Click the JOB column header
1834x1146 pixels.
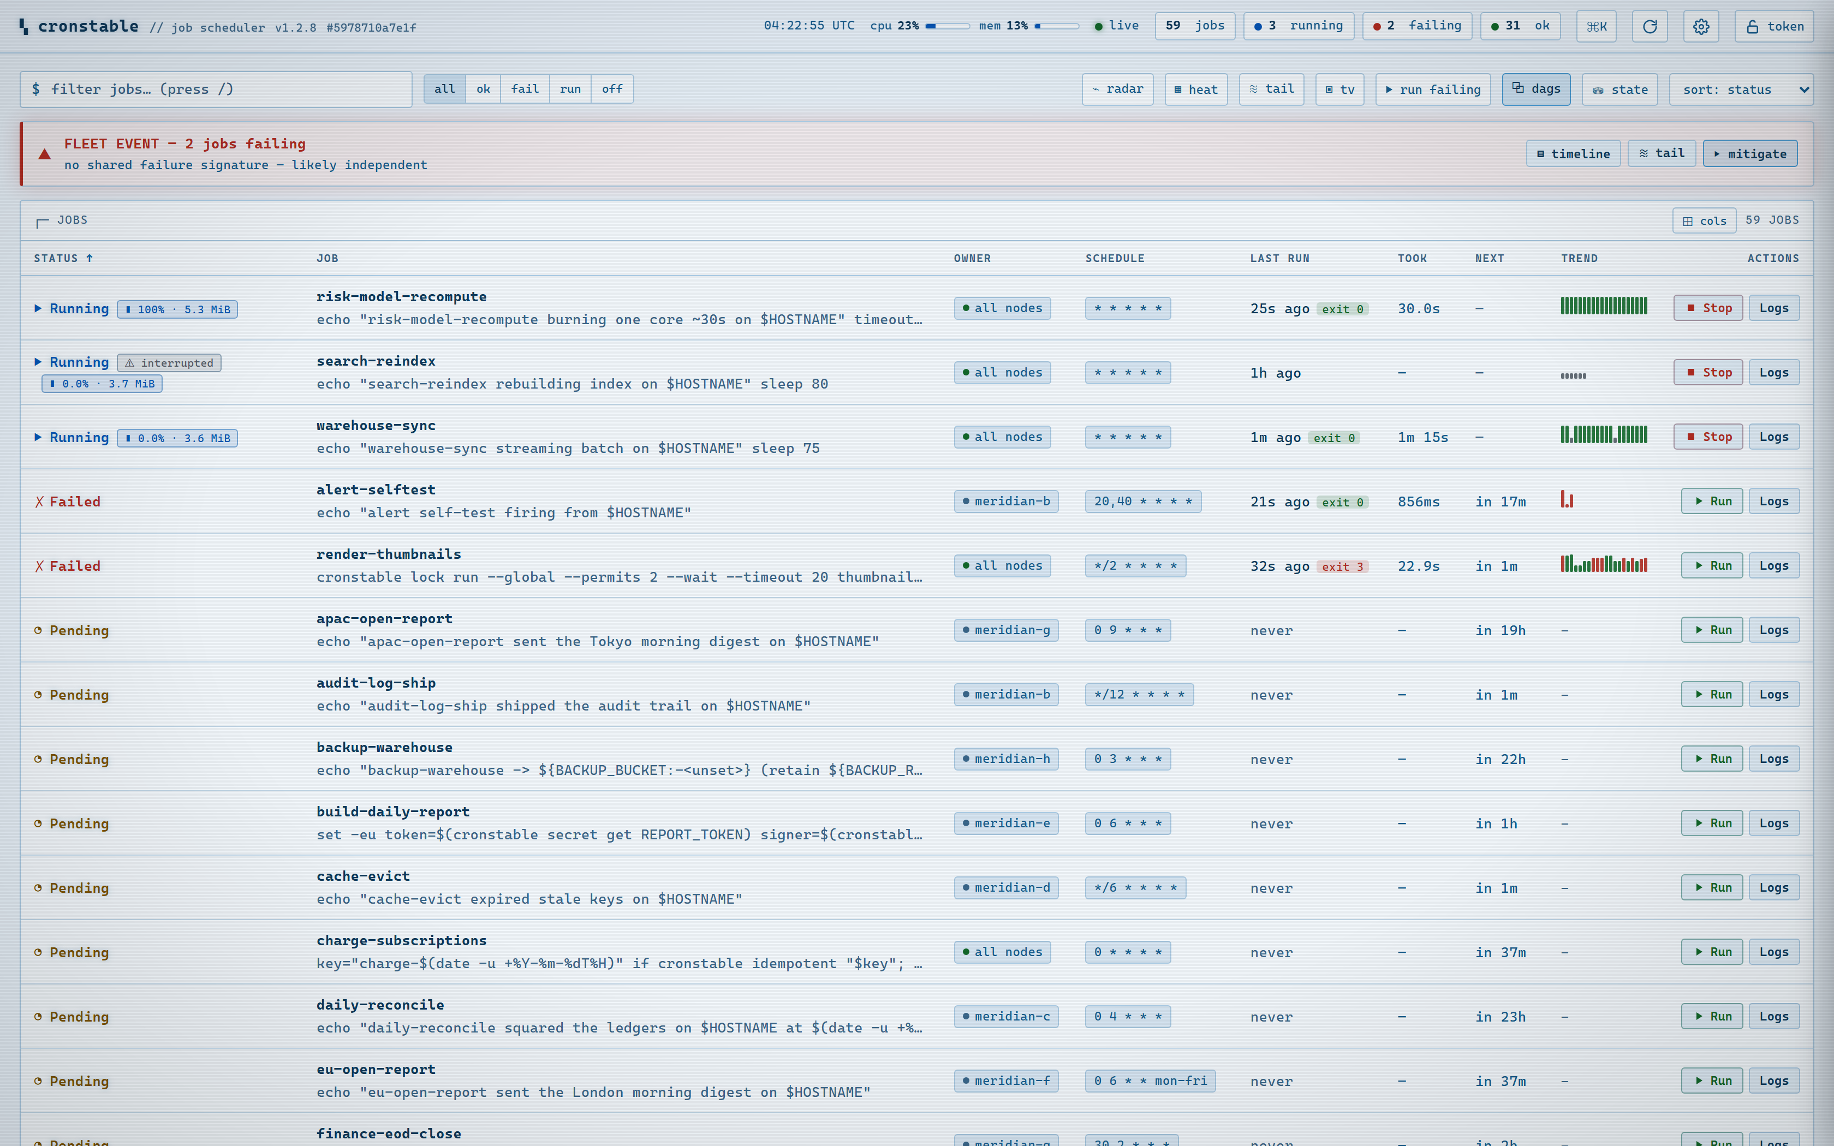[327, 259]
